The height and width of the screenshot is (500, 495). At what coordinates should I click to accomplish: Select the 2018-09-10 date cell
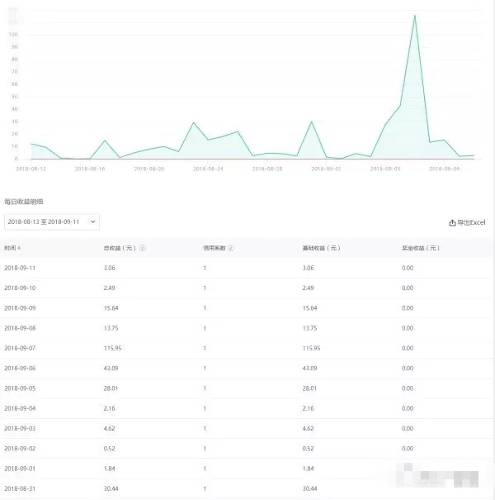click(x=20, y=288)
